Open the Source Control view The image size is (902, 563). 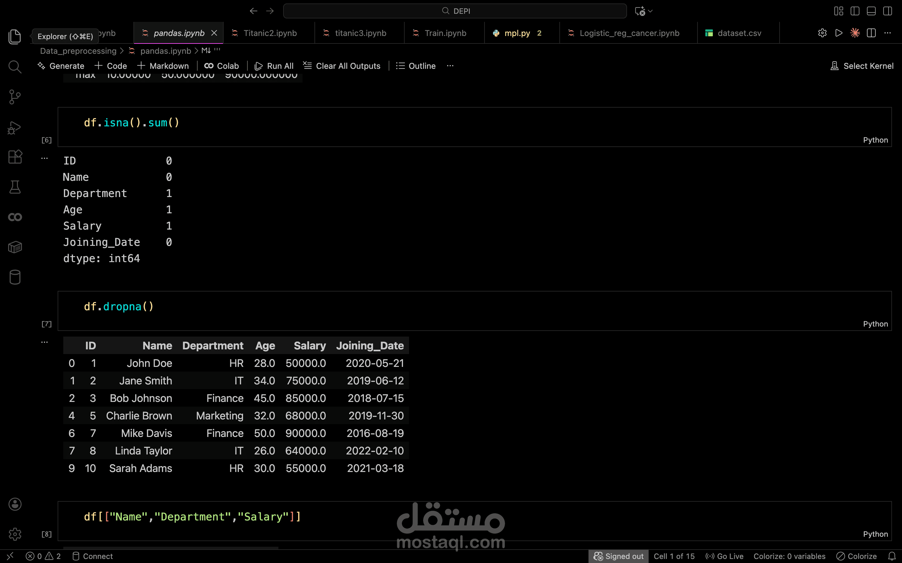click(x=14, y=97)
